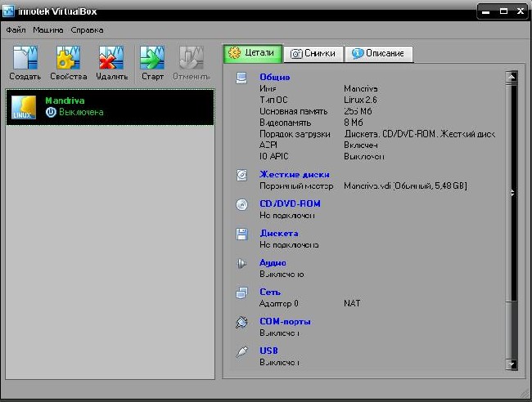Click the IO APIC label
Screen dimensions: 532x402
pos(274,156)
